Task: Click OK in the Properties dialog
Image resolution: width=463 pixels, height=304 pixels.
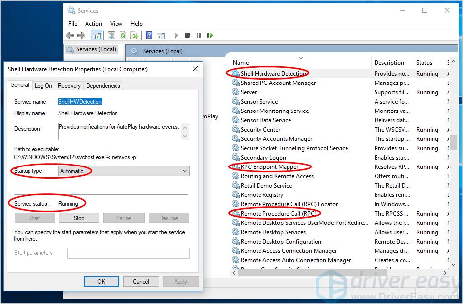Action: 101,281
